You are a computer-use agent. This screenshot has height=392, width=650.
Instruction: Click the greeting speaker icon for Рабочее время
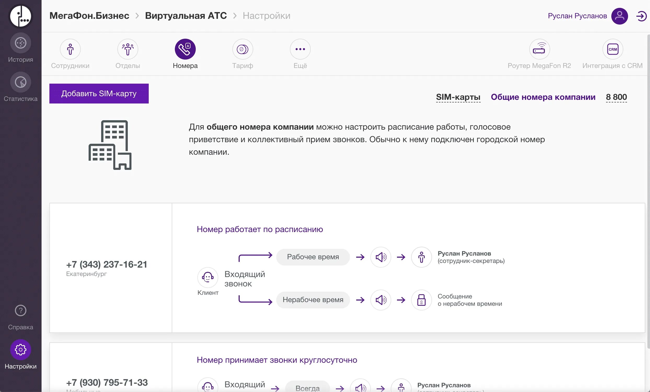381,257
